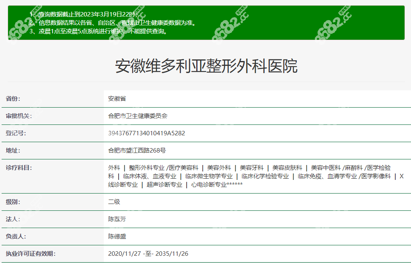Click 心电诊断专业 in the departments list
The height and width of the screenshot is (263, 411).
pyautogui.click(x=209, y=184)
